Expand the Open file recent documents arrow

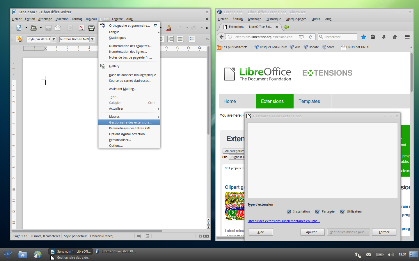(41, 28)
